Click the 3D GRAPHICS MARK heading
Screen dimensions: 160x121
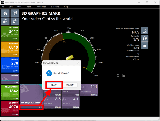click(41, 13)
